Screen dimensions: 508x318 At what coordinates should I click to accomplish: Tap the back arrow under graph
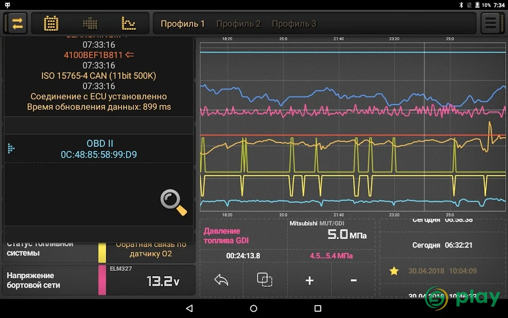point(221,280)
